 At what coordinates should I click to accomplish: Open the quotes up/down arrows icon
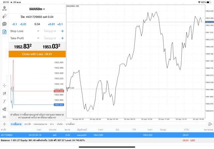(x=4, y=16)
